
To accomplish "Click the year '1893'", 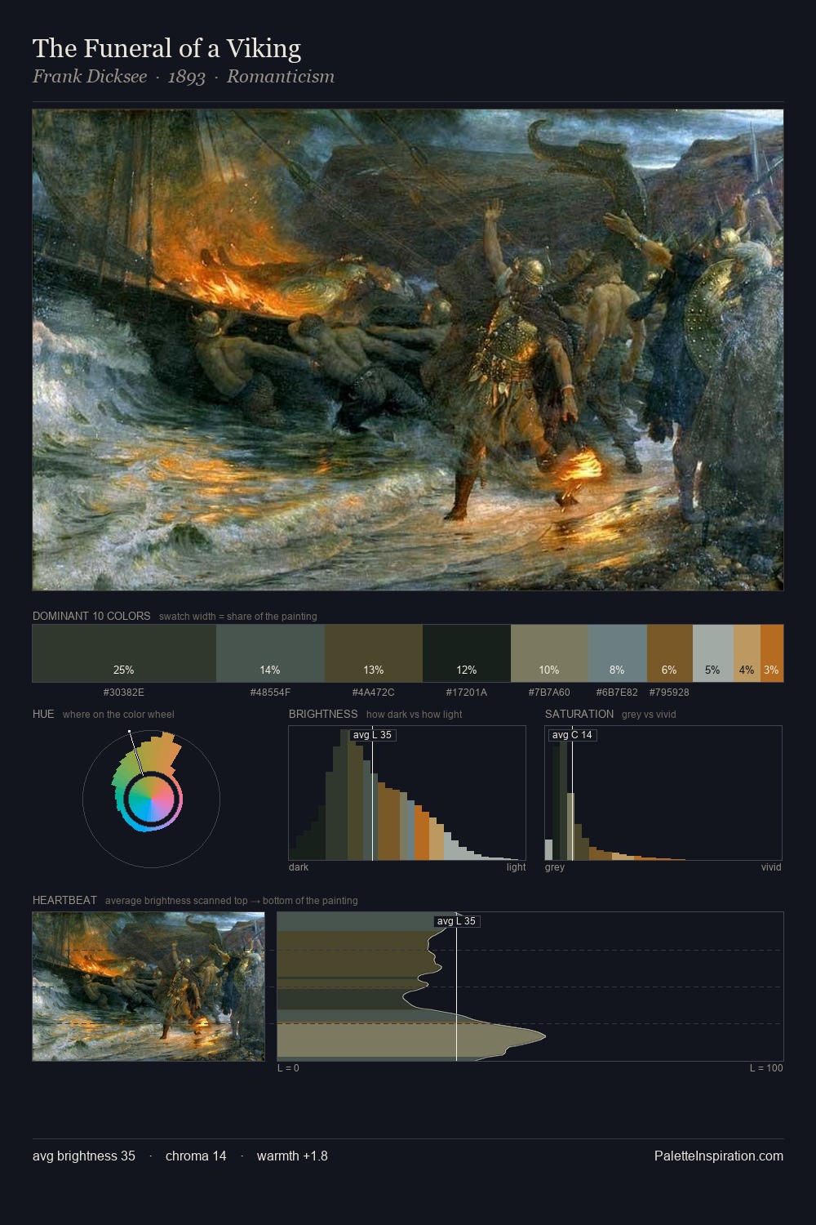I will coord(187,77).
